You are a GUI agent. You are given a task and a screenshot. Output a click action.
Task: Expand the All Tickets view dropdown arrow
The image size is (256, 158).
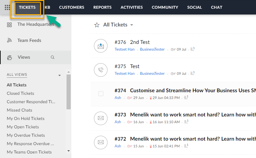[x=132, y=25]
